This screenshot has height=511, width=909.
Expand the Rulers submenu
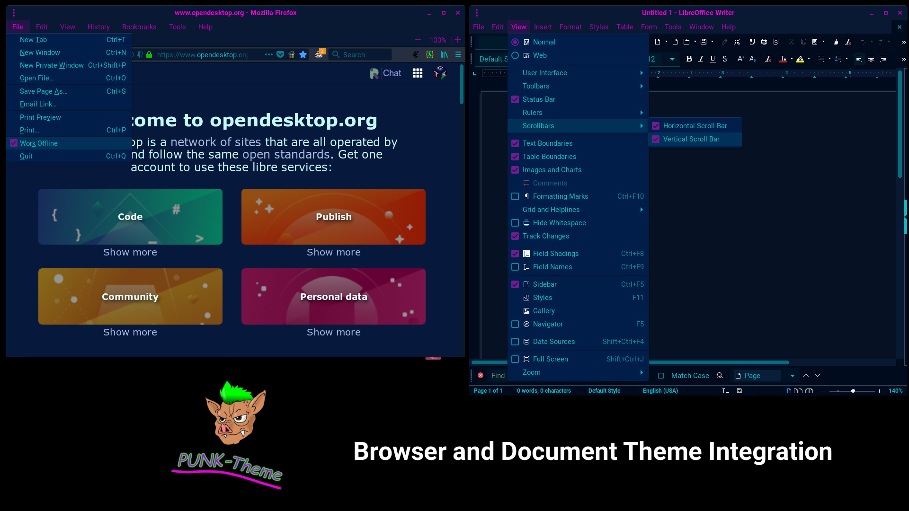click(x=578, y=113)
